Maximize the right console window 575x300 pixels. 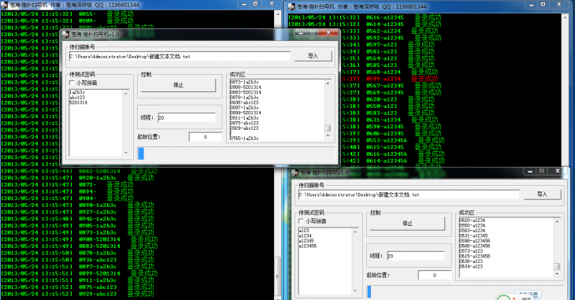coord(543,5)
